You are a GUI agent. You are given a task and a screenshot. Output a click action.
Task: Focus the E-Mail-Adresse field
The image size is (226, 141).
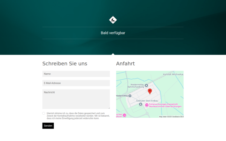click(76, 83)
